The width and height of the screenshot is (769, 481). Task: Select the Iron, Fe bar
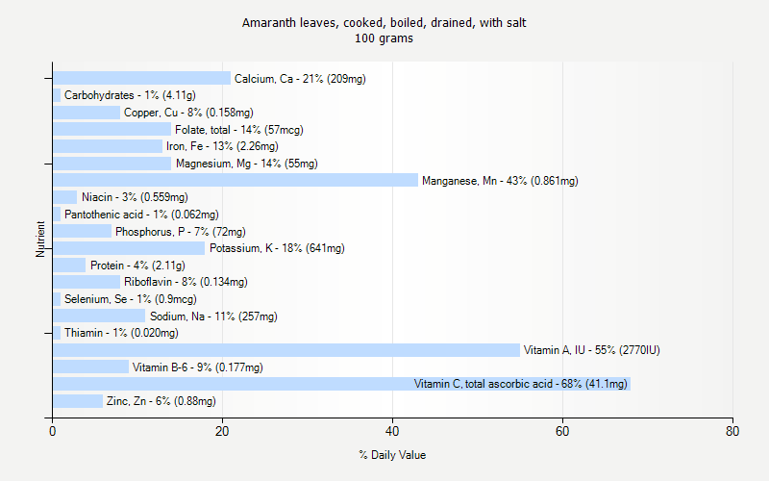click(x=108, y=146)
